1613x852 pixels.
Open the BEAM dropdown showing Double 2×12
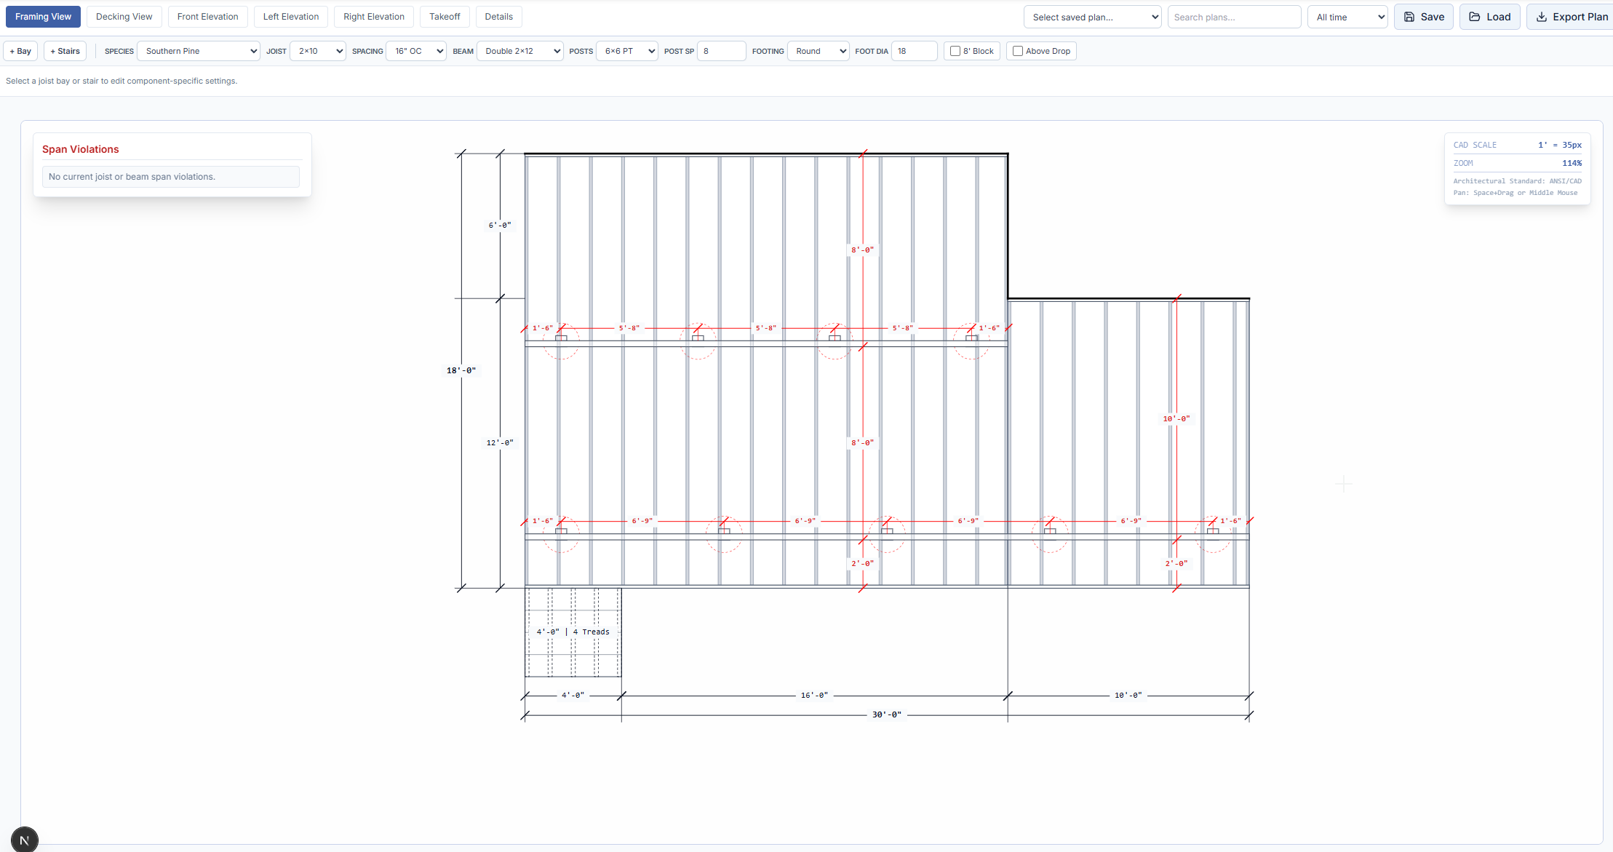519,51
